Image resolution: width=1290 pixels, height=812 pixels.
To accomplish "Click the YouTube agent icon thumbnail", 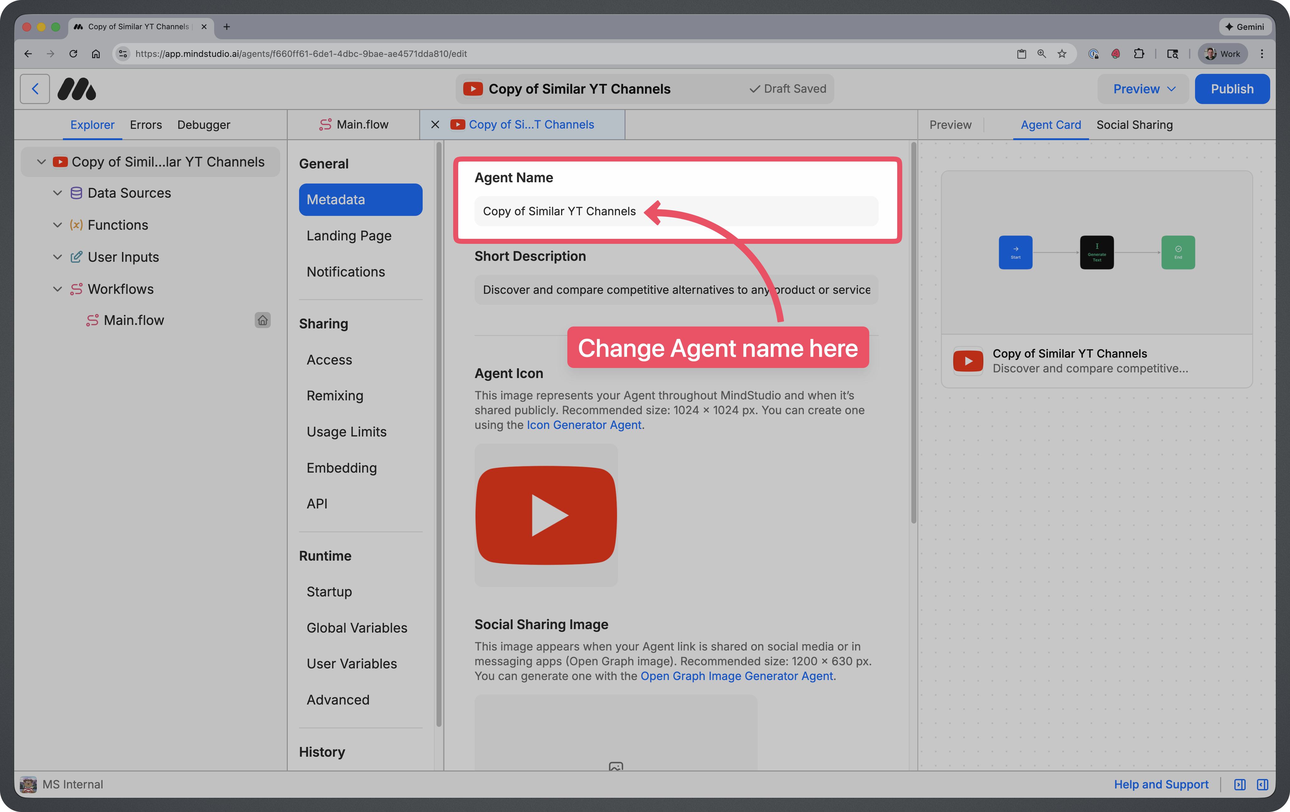I will coord(546,515).
